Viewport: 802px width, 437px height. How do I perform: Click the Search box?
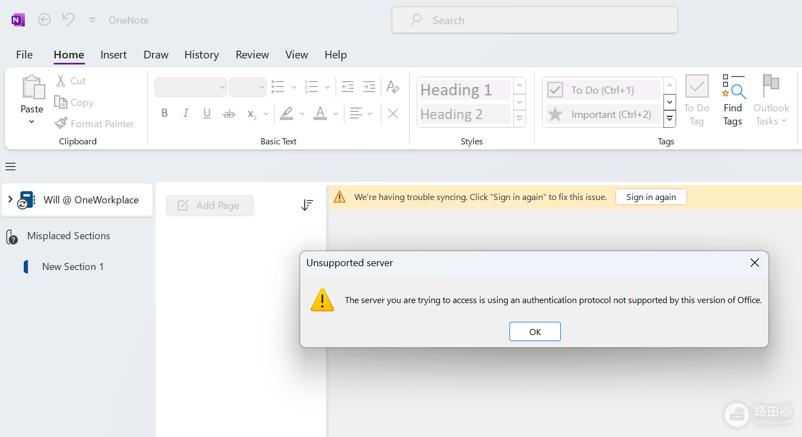pyautogui.click(x=535, y=20)
